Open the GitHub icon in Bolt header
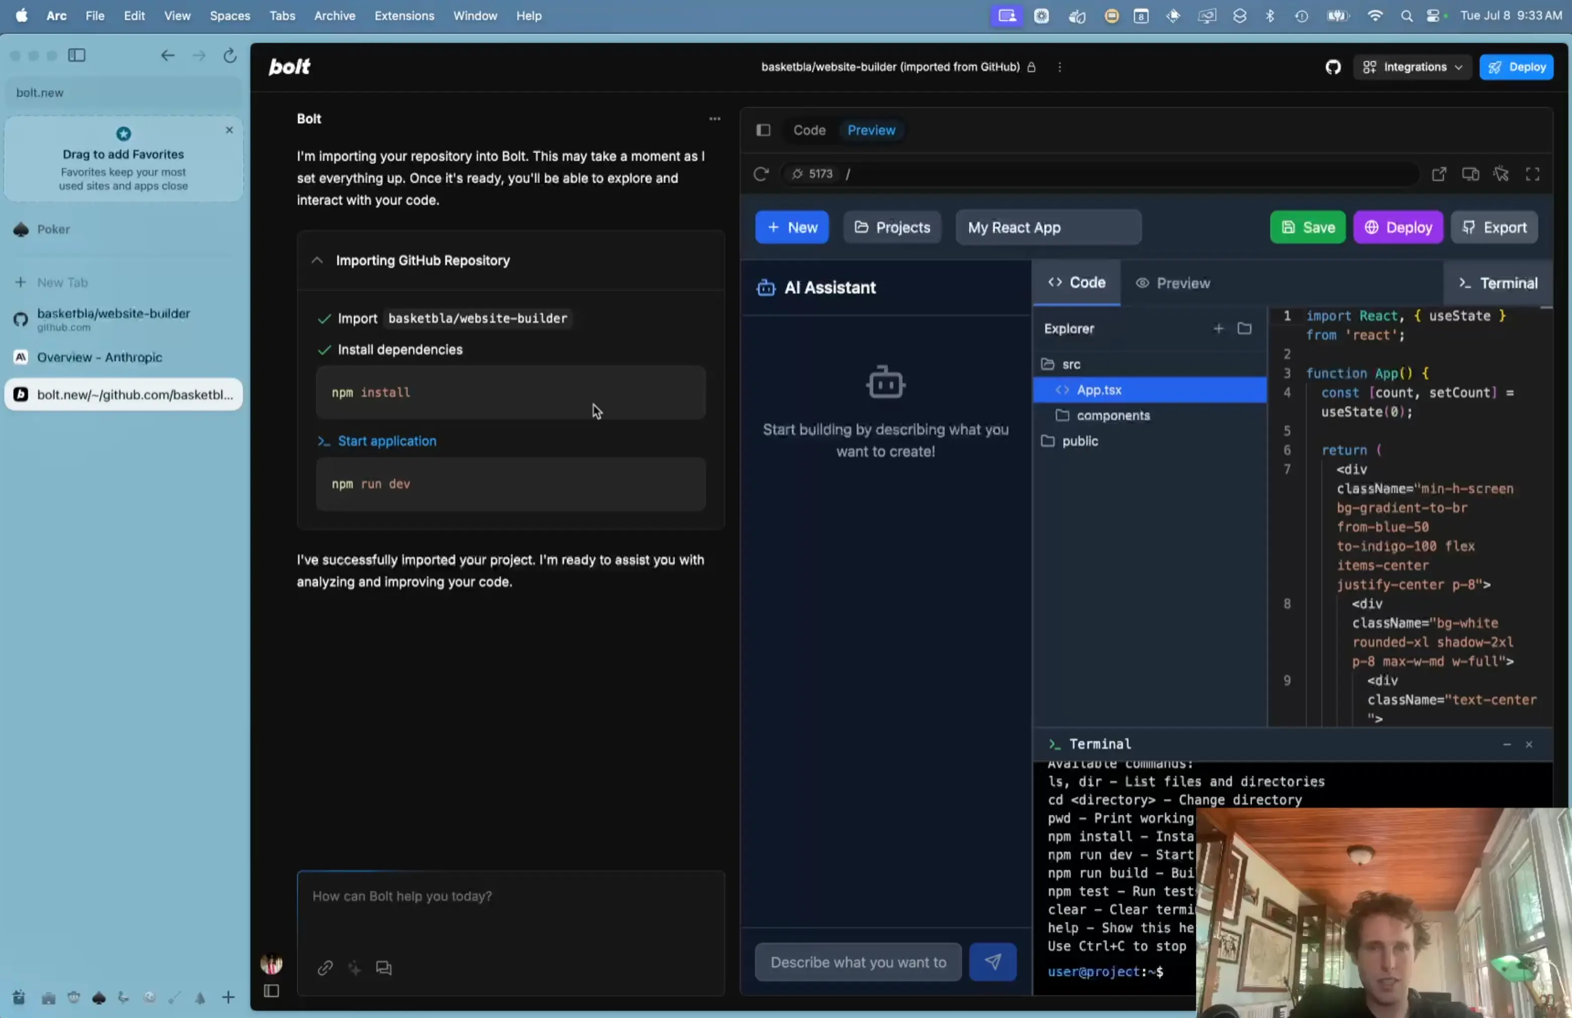The width and height of the screenshot is (1572, 1018). (x=1333, y=67)
